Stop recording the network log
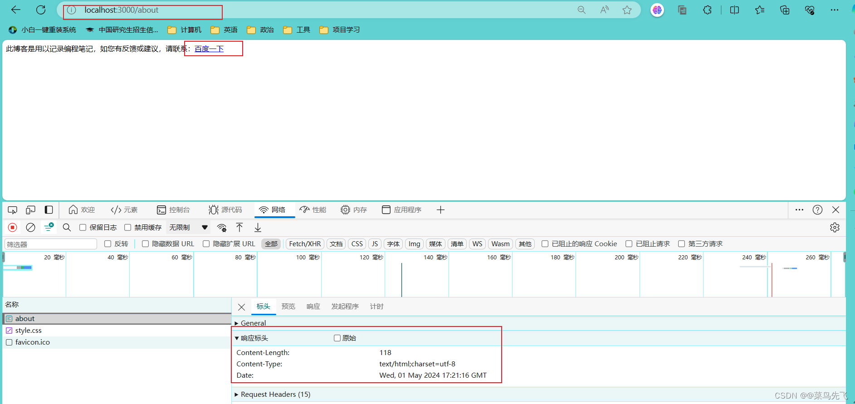The image size is (855, 404). coord(13,228)
